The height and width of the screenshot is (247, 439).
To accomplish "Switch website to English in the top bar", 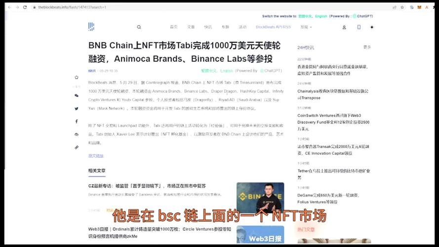I will 321,16.
